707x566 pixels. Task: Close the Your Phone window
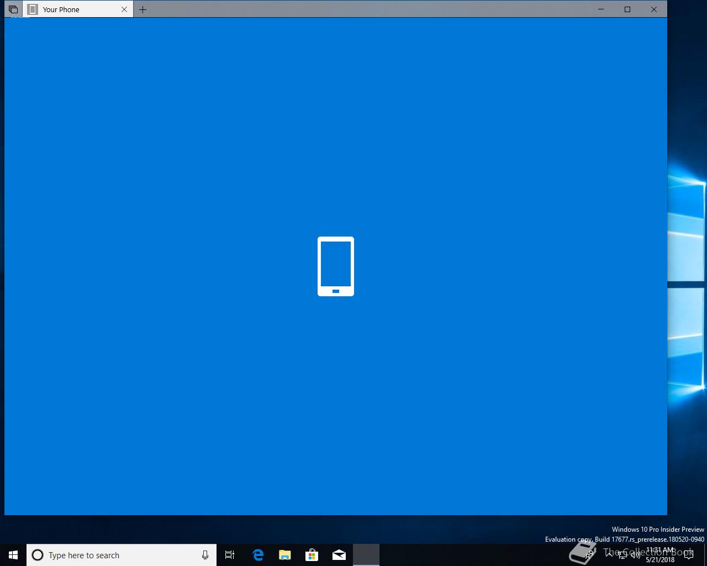[x=654, y=9]
